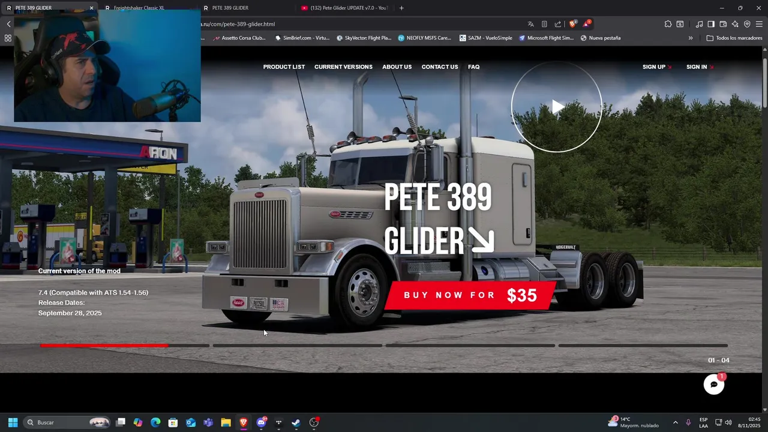Open CURRENT VERSIONS in site navigation
The image size is (768, 432).
point(343,67)
